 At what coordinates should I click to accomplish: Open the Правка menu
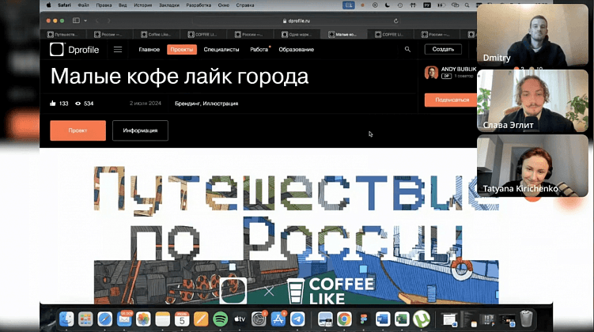(x=104, y=6)
